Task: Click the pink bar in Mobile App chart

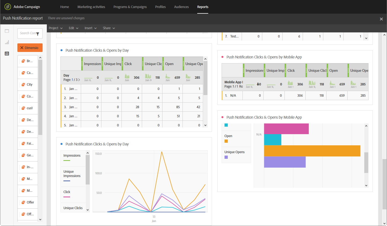Action: 286,129
